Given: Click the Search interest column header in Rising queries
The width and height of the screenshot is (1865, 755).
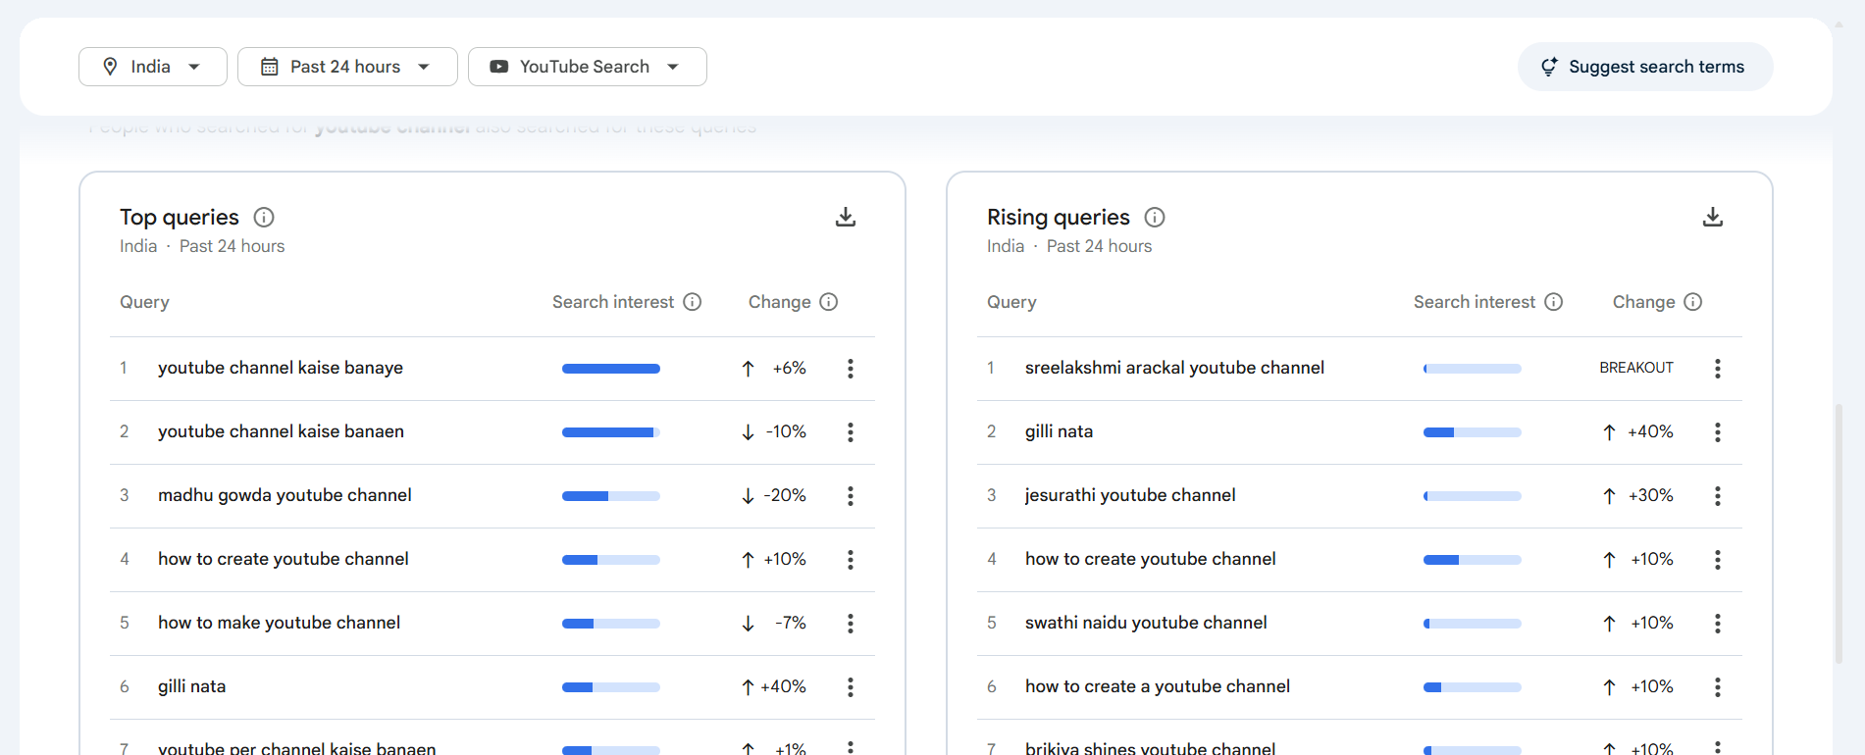Looking at the screenshot, I should [1475, 302].
